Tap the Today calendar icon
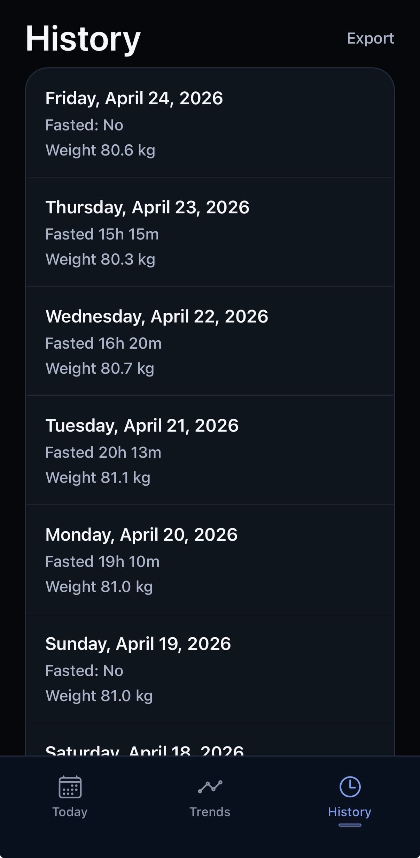The width and height of the screenshot is (420, 858). pos(70,787)
